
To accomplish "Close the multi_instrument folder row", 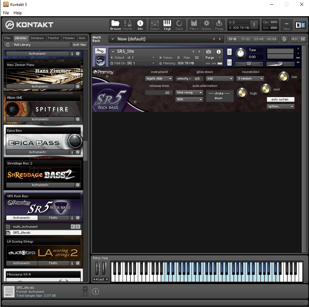I will point(78,227).
